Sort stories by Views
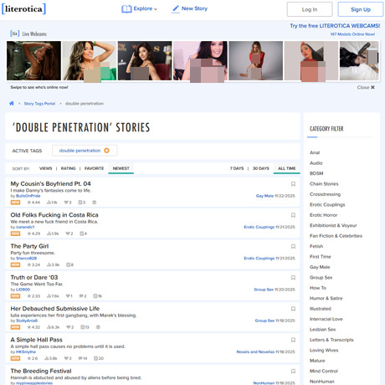Viewport: 385px width, 385px height. 45,168
